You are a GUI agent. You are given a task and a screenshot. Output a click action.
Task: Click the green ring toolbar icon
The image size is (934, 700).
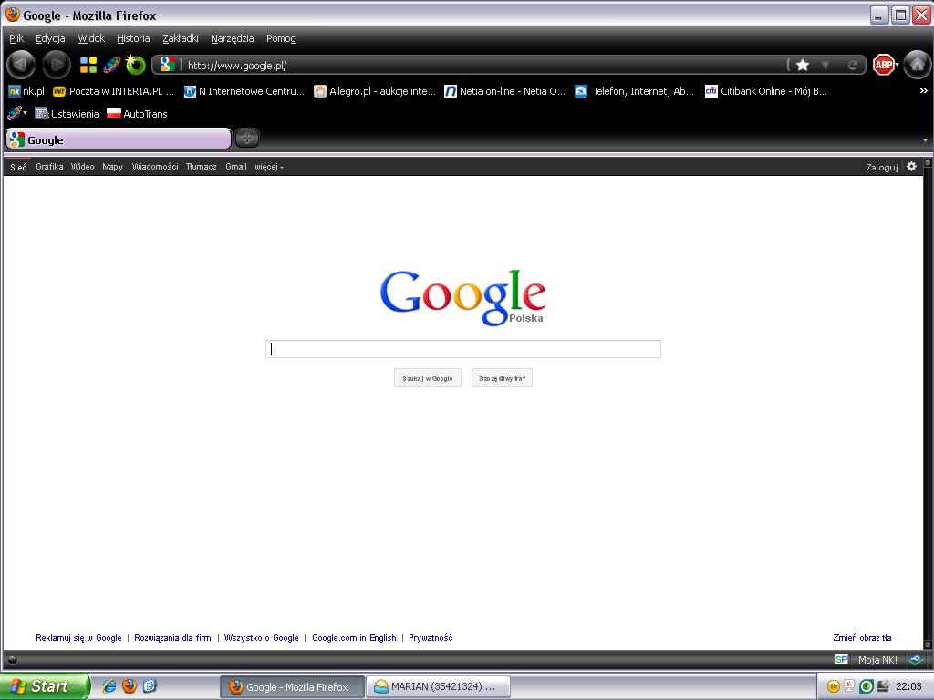(135, 65)
